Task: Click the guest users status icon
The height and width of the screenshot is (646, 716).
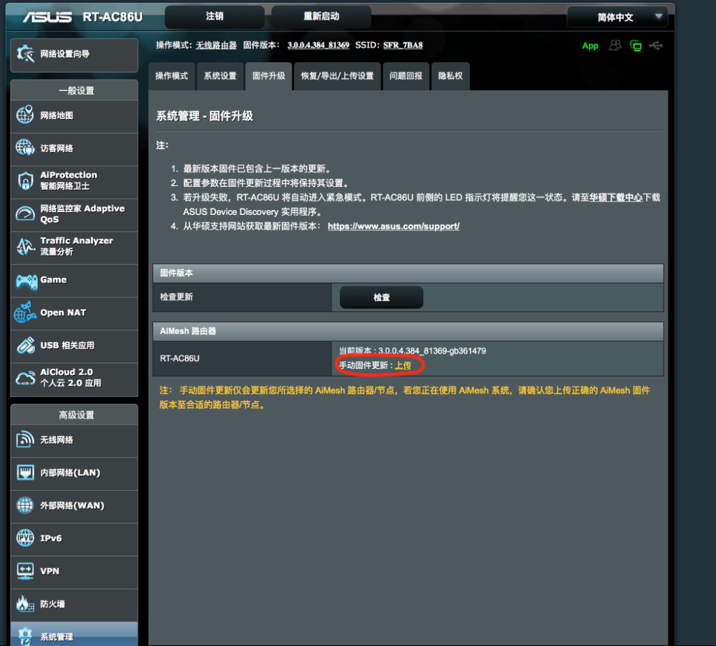Action: [x=615, y=45]
